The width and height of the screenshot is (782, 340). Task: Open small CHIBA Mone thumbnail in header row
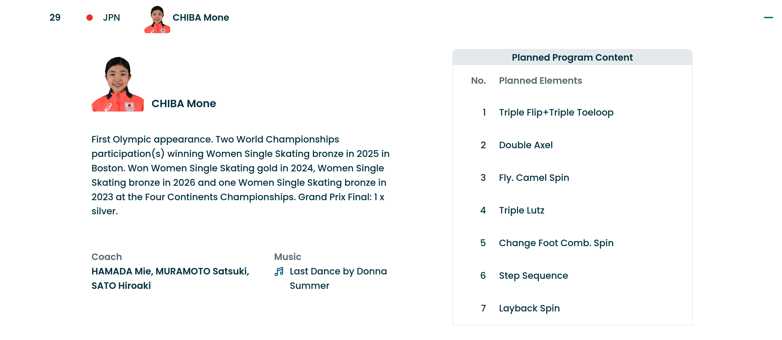coord(157,19)
